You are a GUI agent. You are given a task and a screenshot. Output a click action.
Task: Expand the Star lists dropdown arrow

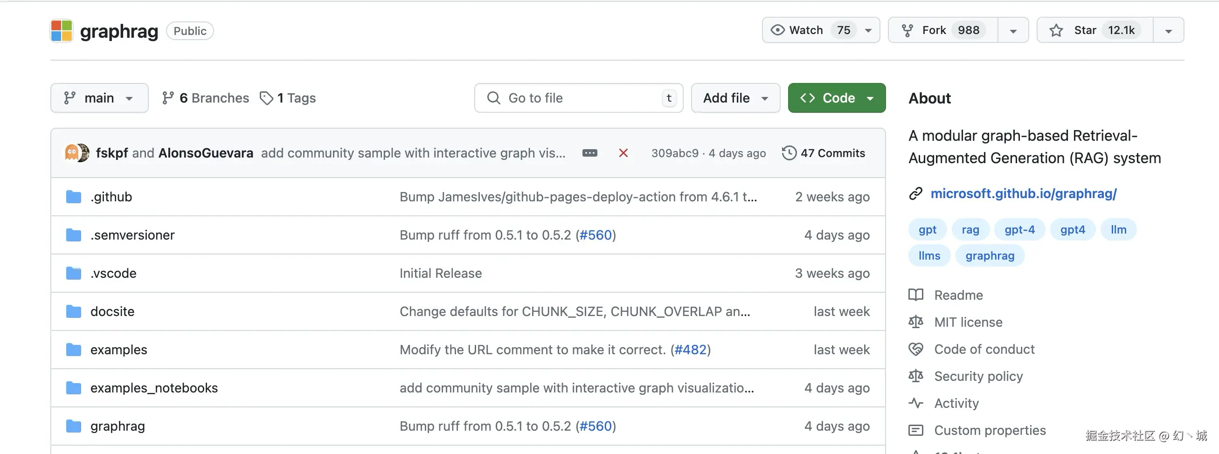point(1168,31)
